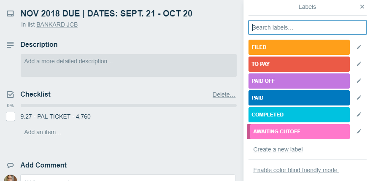
Task: Click the card icon beside the title
Action: point(11,14)
